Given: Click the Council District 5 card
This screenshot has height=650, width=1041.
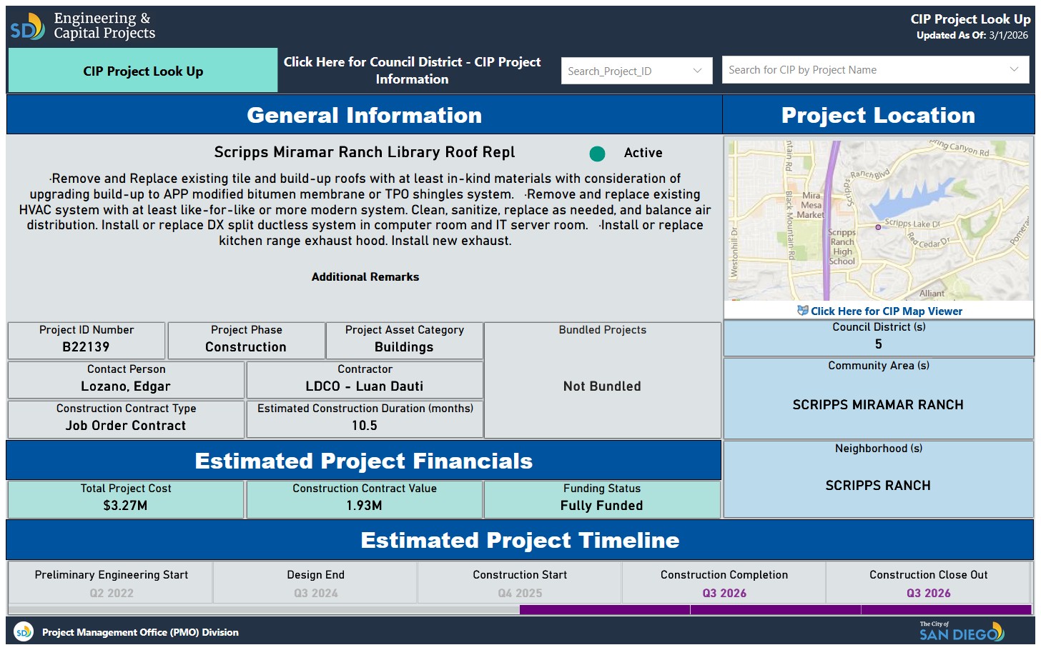Looking at the screenshot, I should tap(878, 337).
